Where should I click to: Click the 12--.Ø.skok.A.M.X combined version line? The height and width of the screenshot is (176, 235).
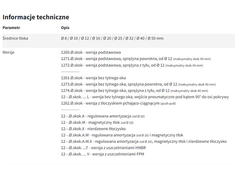click(144, 141)
